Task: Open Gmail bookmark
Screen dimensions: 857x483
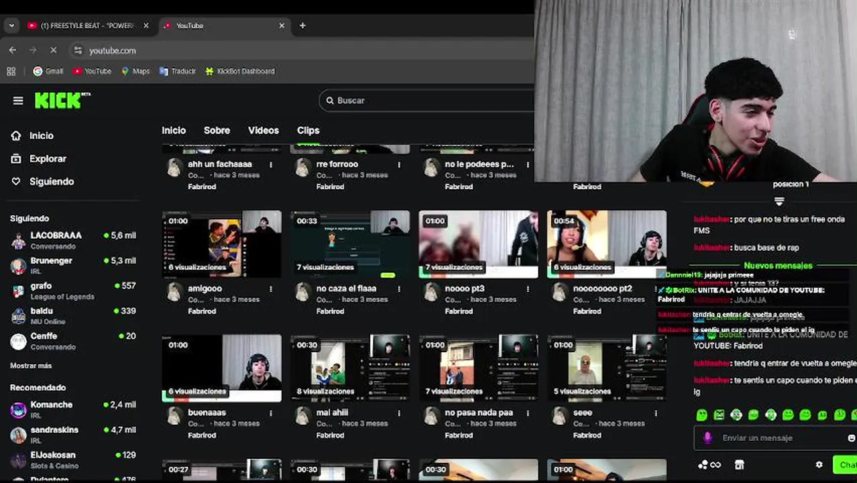Action: (x=48, y=71)
